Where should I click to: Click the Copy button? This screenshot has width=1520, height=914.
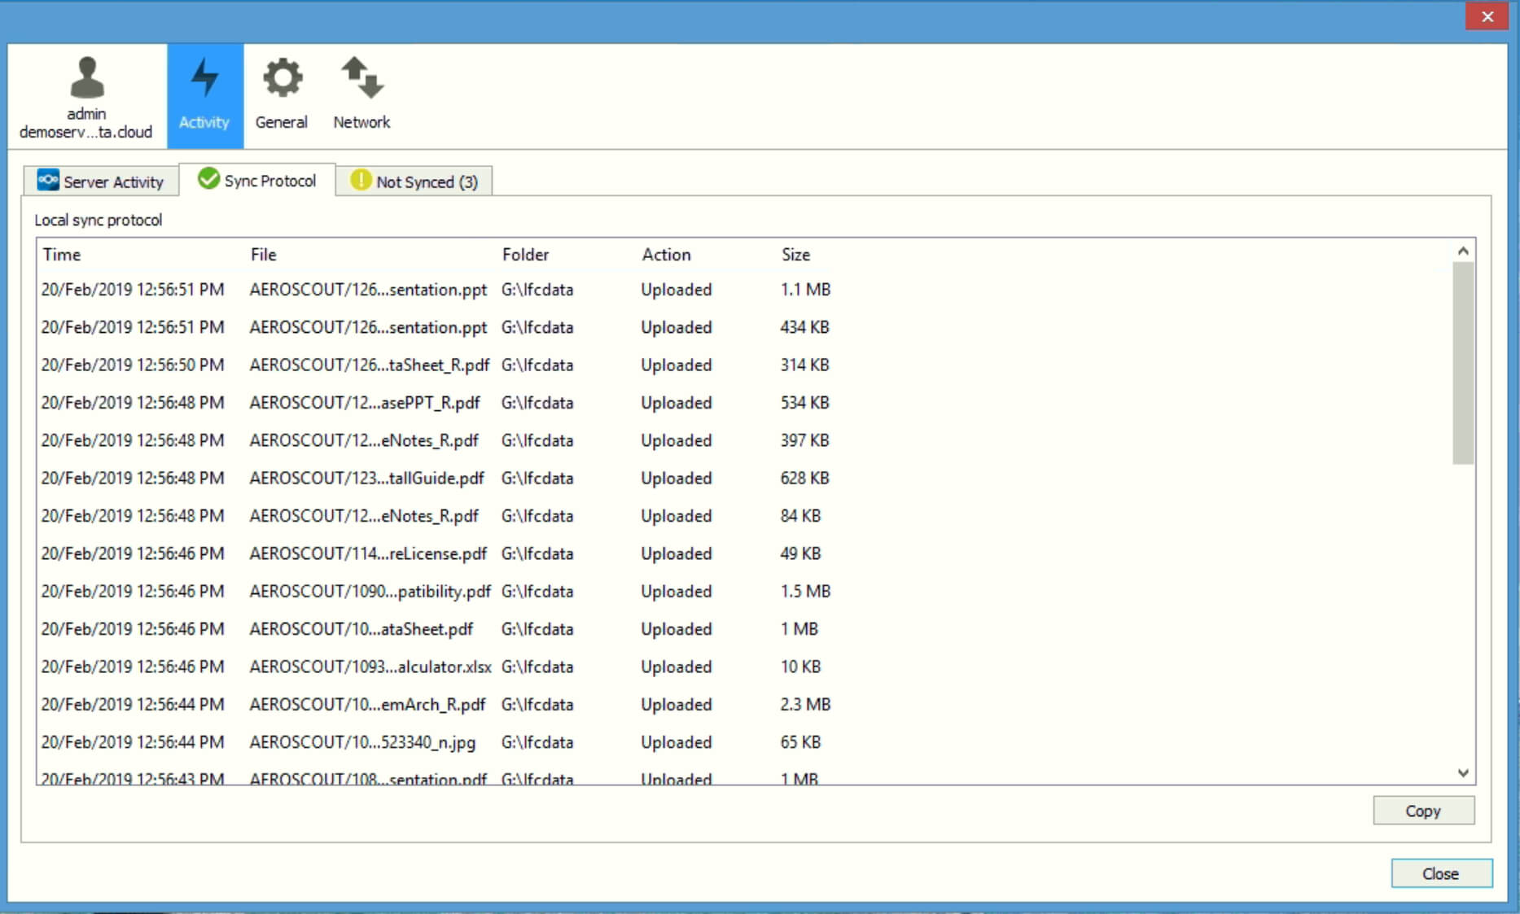click(1422, 810)
